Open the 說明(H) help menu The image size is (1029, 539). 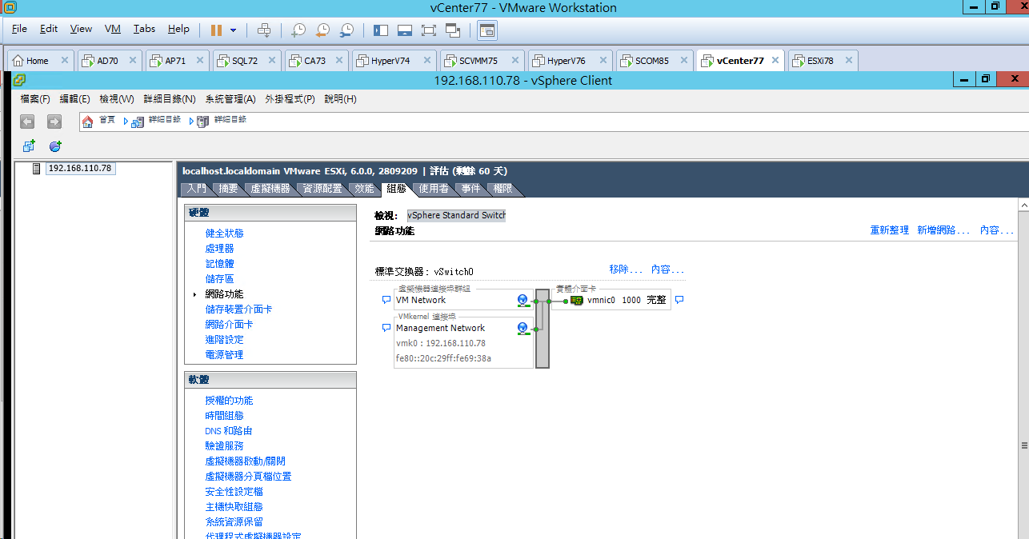(x=340, y=99)
